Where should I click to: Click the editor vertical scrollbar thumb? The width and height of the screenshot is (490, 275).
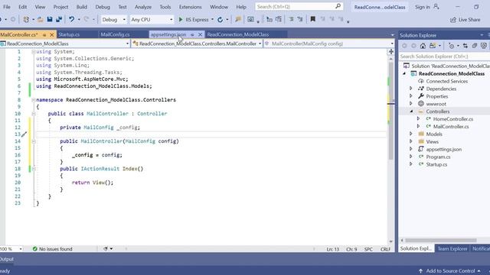(391, 111)
